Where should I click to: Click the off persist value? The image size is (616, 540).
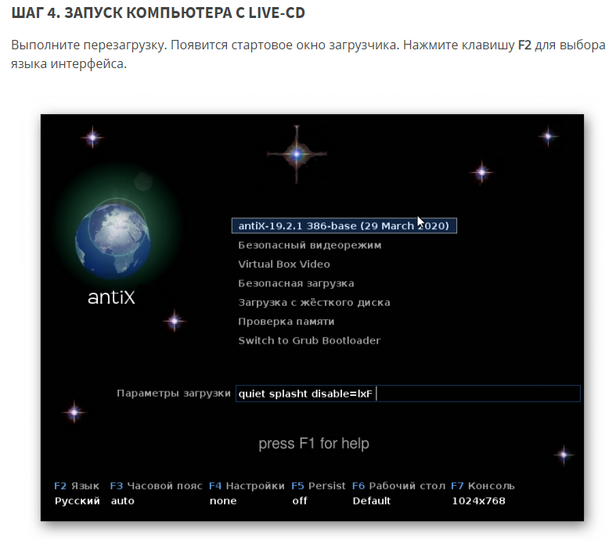[300, 501]
